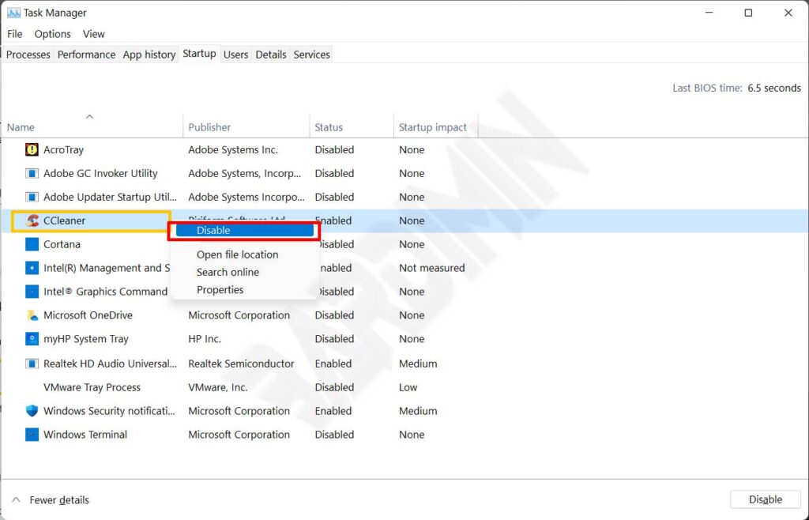This screenshot has height=520, width=809.
Task: Switch to the Users tab
Action: pos(235,55)
